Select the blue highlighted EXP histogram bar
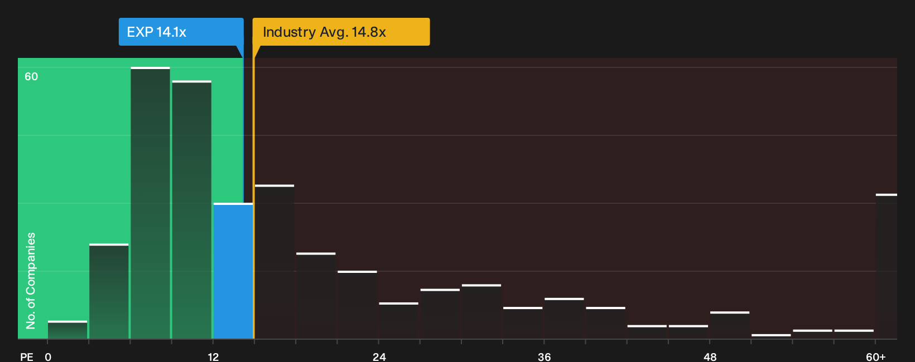Viewport: 915px width, 362px height. [233, 271]
